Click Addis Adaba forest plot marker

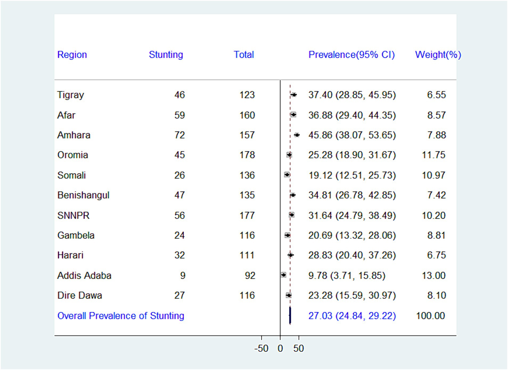tap(284, 275)
